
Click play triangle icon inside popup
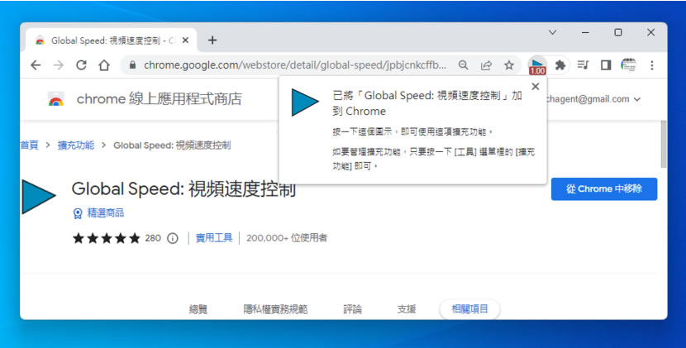305,102
